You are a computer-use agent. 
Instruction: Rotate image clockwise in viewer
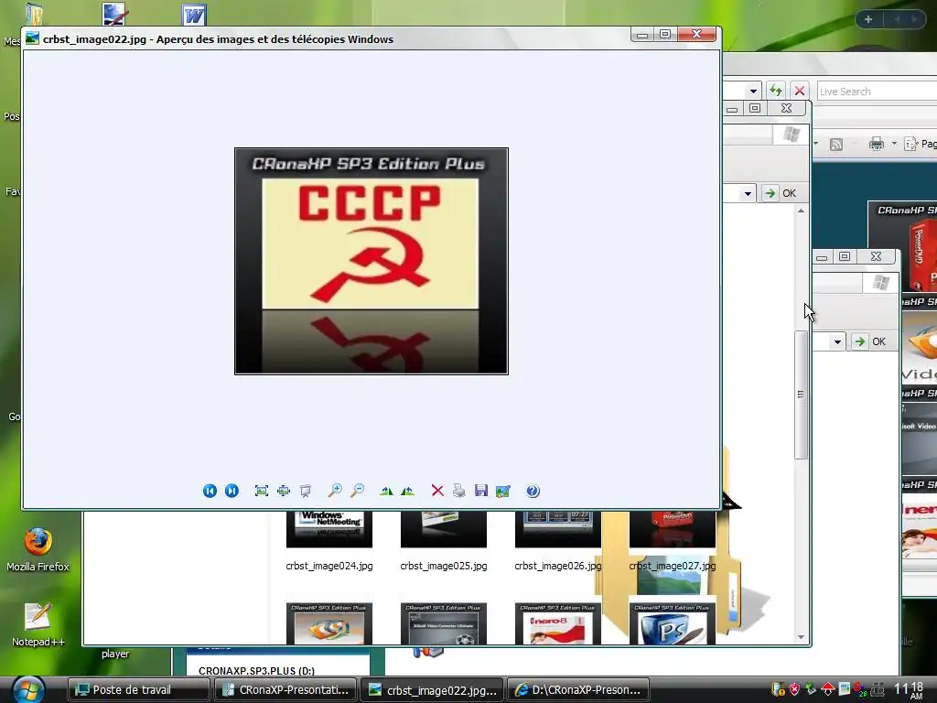click(x=386, y=491)
